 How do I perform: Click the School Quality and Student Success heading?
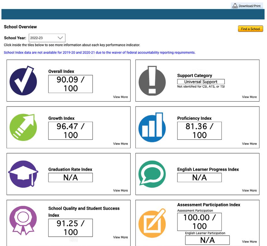(x=84, y=212)
